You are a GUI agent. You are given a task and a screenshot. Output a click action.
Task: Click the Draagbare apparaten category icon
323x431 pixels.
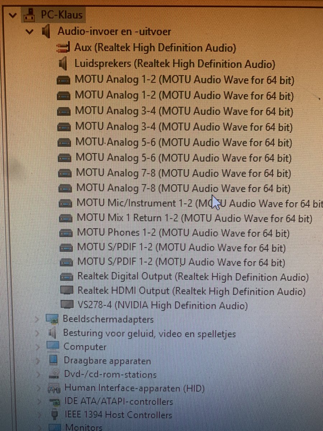53,360
